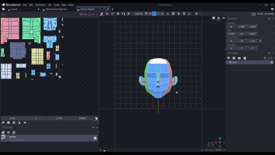Save the texture with disk icon
The image size is (275, 155).
coord(95,138)
